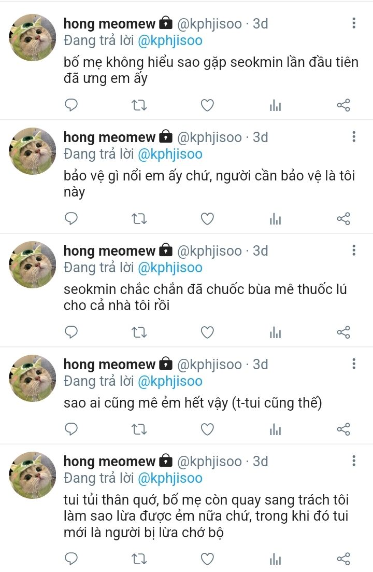The image size is (373, 572).
Task: Open the cat avatar on third tweet
Action: pos(33,264)
